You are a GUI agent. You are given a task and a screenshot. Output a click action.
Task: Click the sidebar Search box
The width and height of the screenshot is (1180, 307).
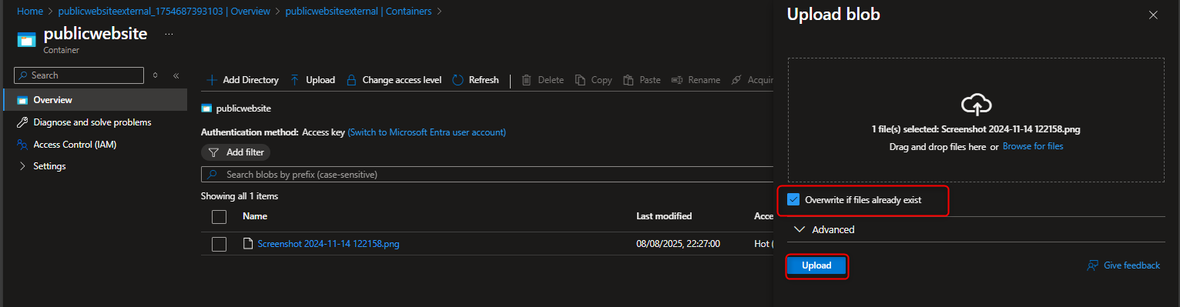pos(79,75)
